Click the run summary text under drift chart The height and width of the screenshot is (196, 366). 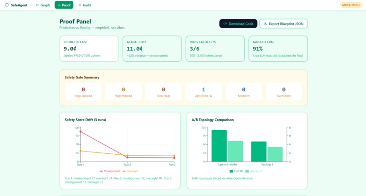pos(119,180)
